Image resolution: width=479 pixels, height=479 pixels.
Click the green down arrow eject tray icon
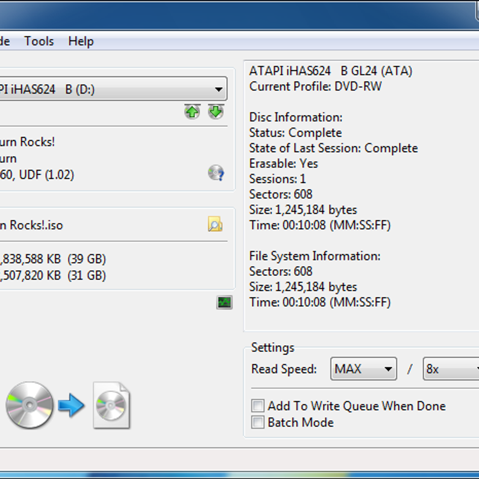click(216, 112)
